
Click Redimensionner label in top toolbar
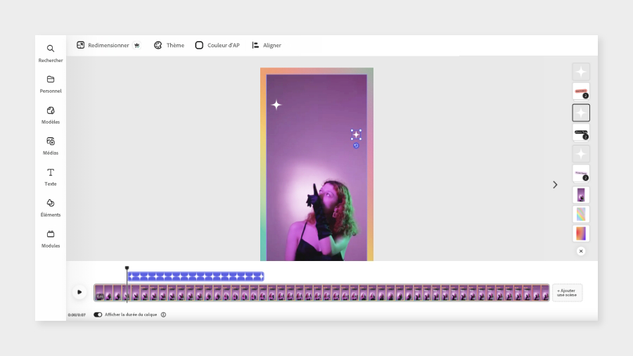(x=108, y=45)
